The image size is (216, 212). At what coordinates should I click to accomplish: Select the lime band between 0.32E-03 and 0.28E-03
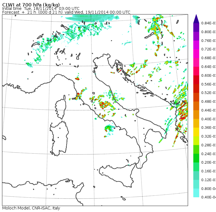click(x=196, y=141)
